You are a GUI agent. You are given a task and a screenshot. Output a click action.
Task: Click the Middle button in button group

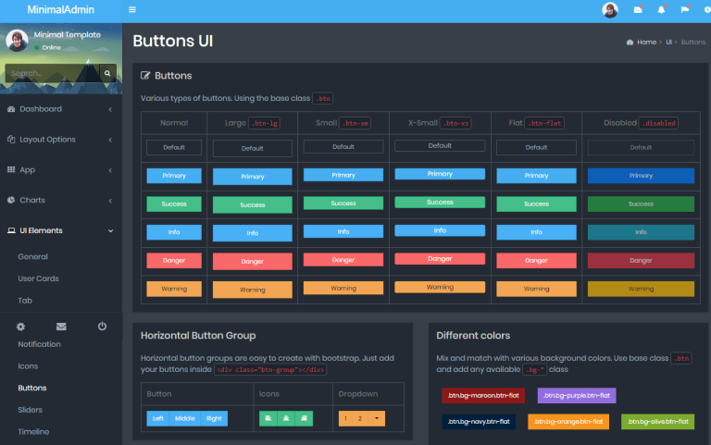(185, 418)
